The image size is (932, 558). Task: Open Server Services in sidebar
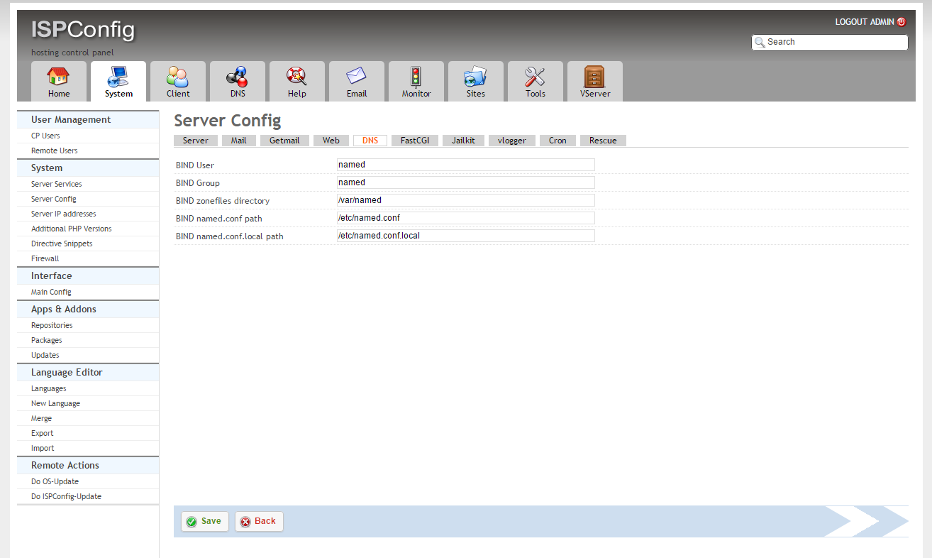pos(57,184)
